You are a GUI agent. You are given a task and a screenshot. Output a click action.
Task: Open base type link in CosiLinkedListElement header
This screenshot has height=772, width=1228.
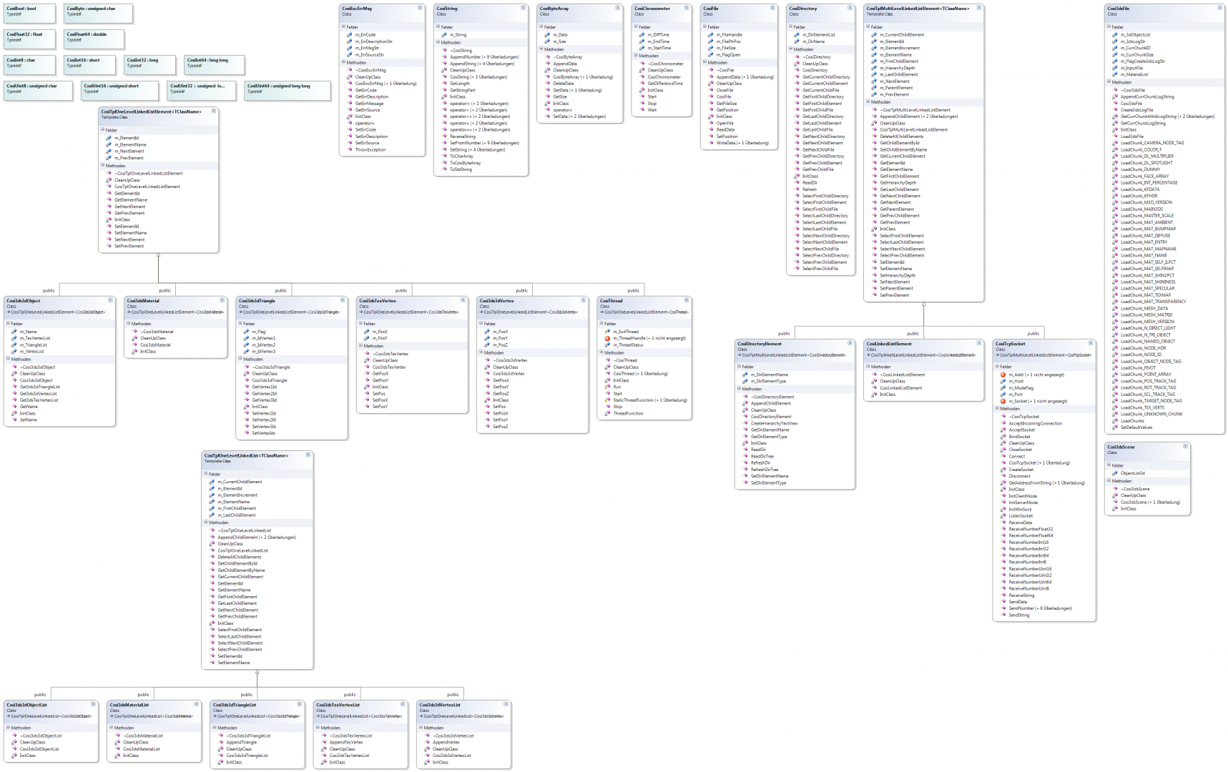tap(923, 355)
